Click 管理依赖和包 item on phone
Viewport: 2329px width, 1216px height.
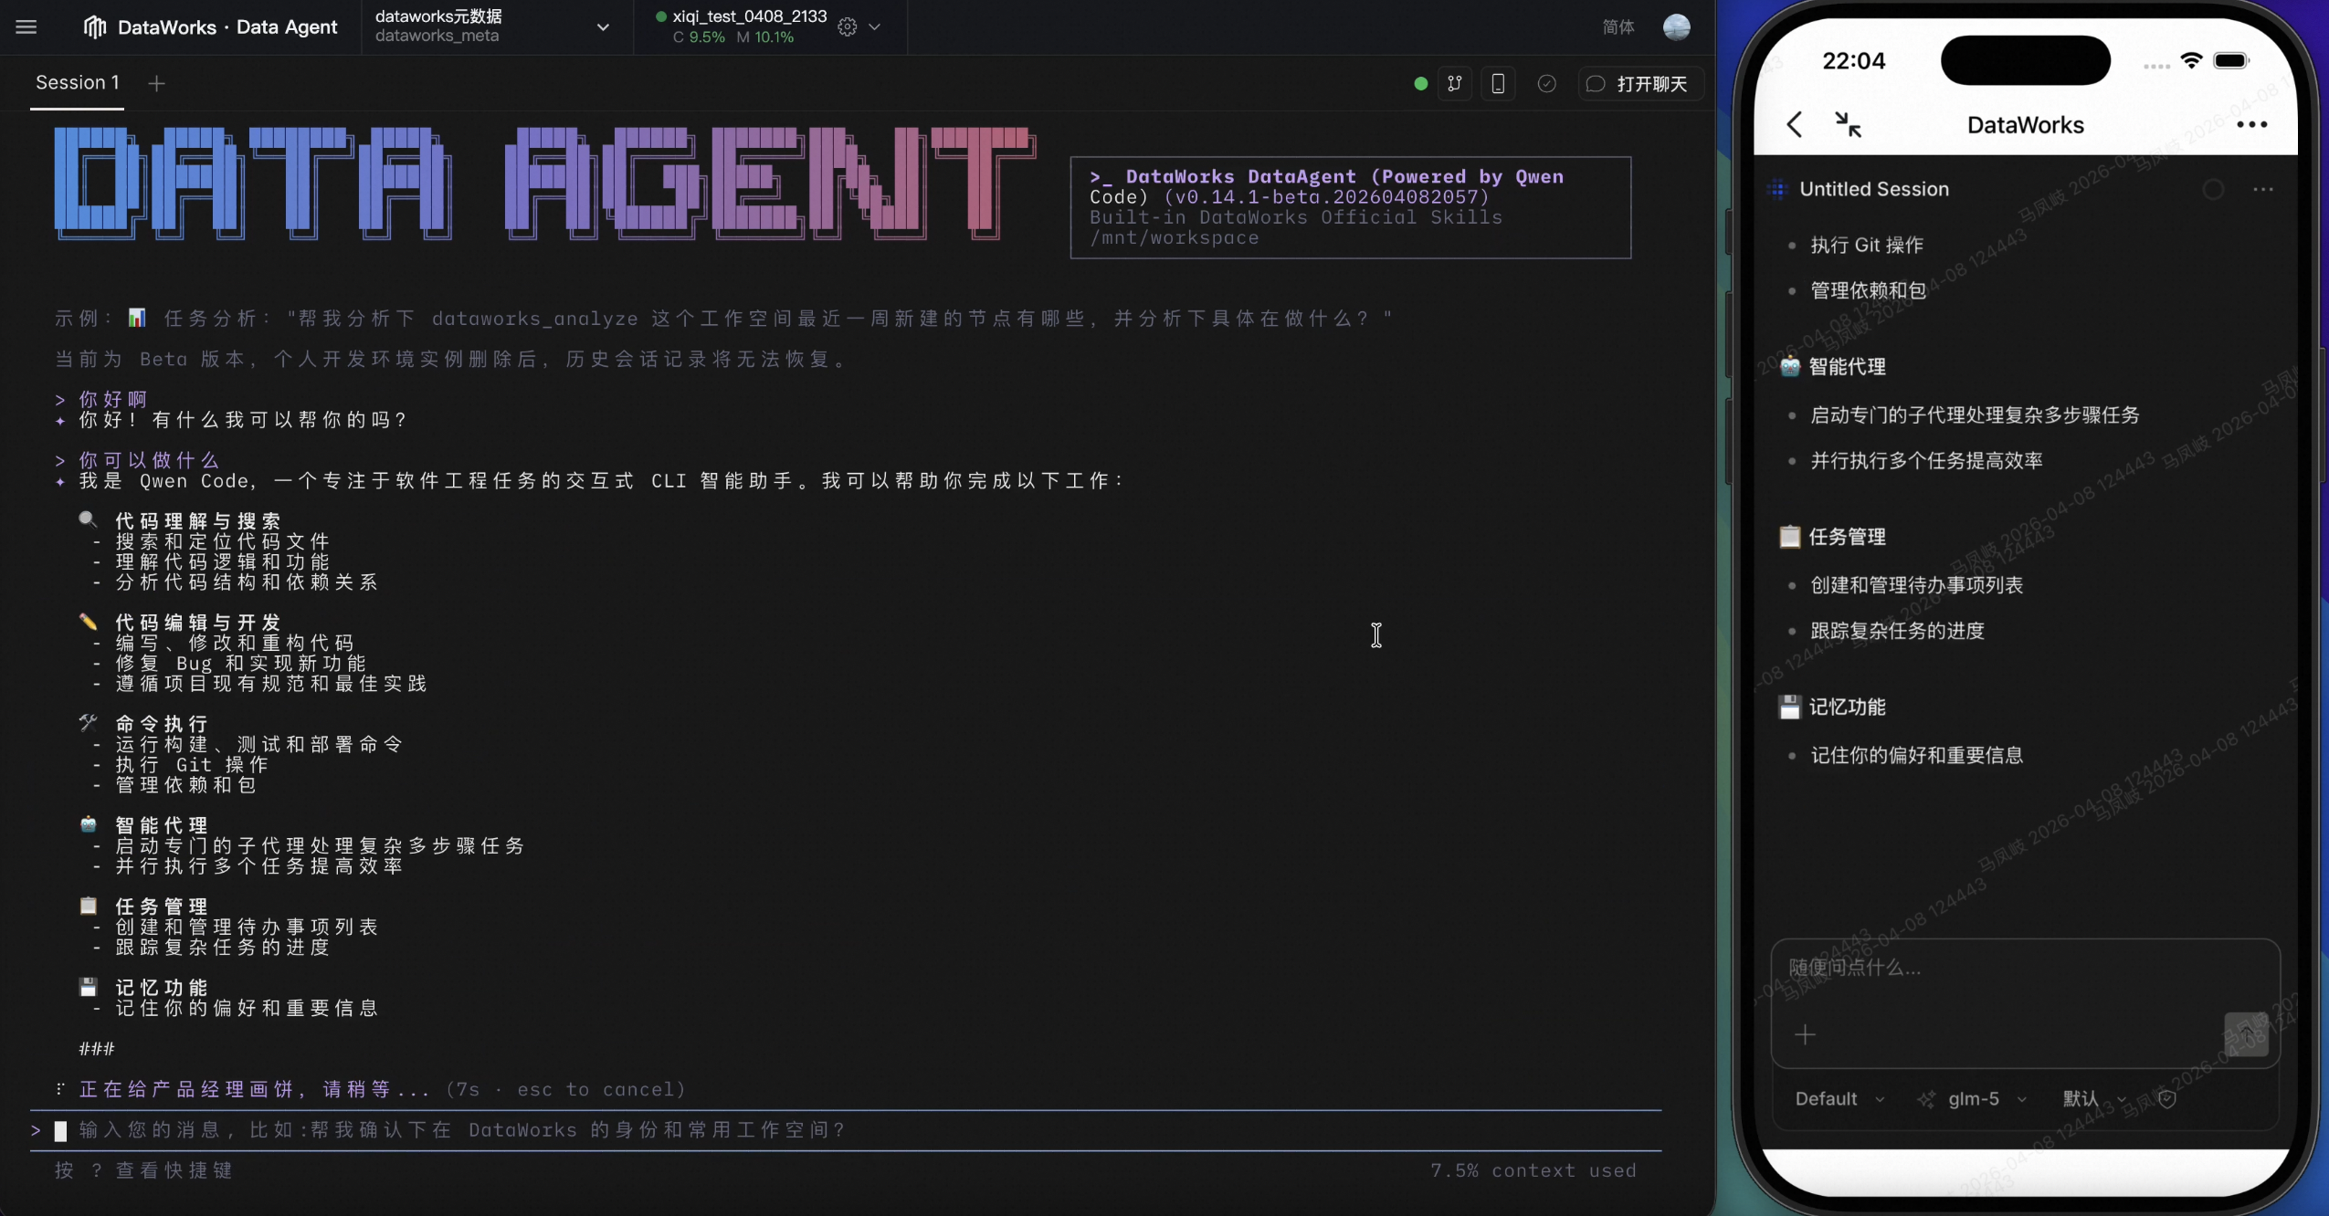[x=1868, y=290]
